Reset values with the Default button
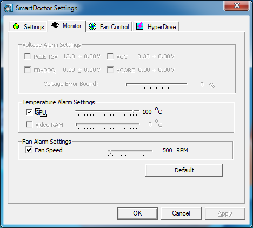Viewport: 253px width, 228px height. click(184, 170)
